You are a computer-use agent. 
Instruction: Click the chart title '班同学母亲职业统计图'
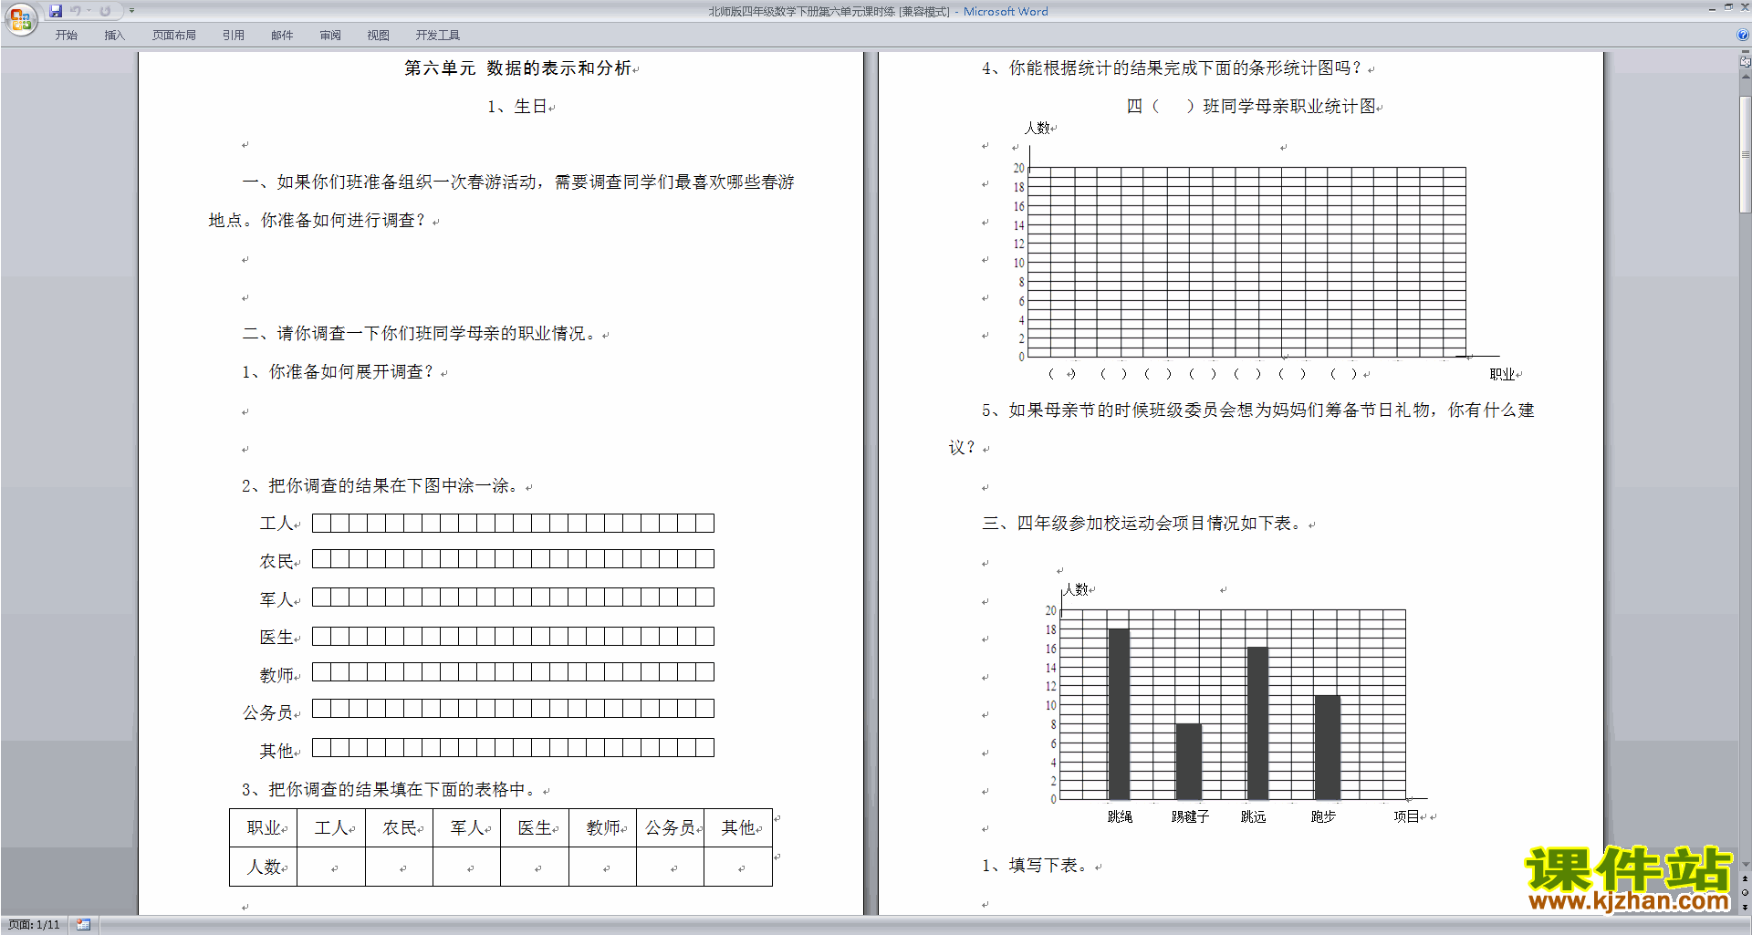[1289, 107]
